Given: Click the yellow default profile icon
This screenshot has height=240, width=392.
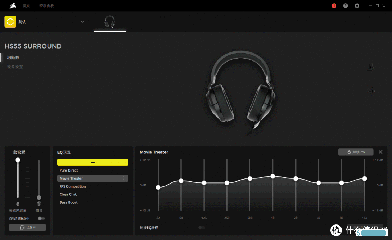Looking at the screenshot, I should 10,22.
